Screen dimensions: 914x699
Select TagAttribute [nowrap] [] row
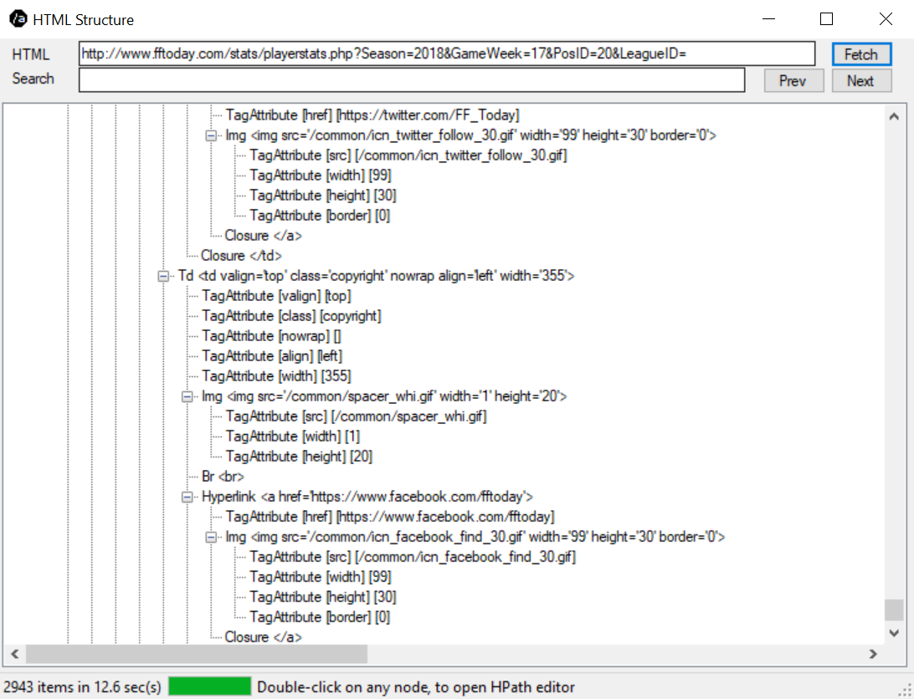(x=271, y=336)
